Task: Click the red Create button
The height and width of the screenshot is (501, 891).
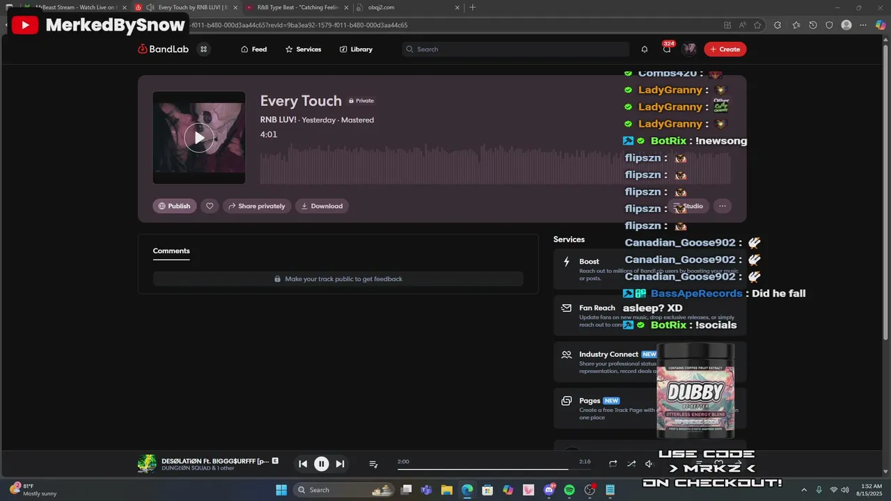Action: 725,49
